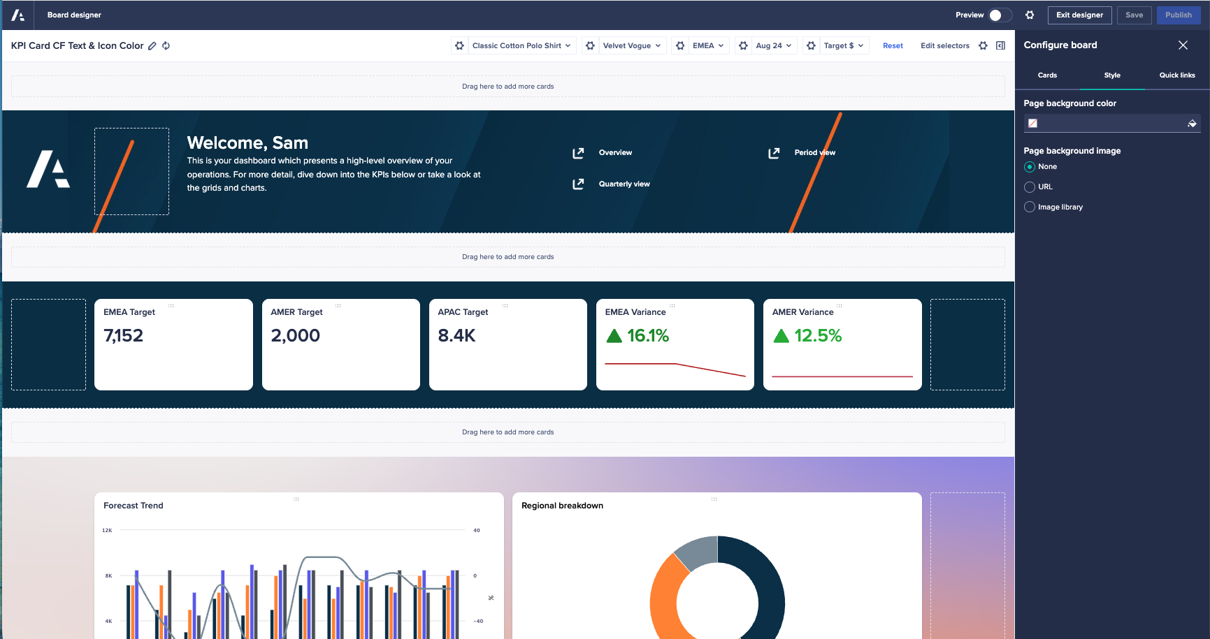1210x639 pixels.
Task: Click the Anaplan logo in top bar
Action: pyautogui.click(x=17, y=15)
